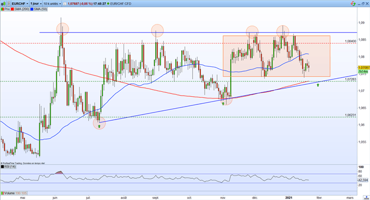370x200 pixels.
Task: Click the info icon before the price quote
Action: [x=65, y=4]
